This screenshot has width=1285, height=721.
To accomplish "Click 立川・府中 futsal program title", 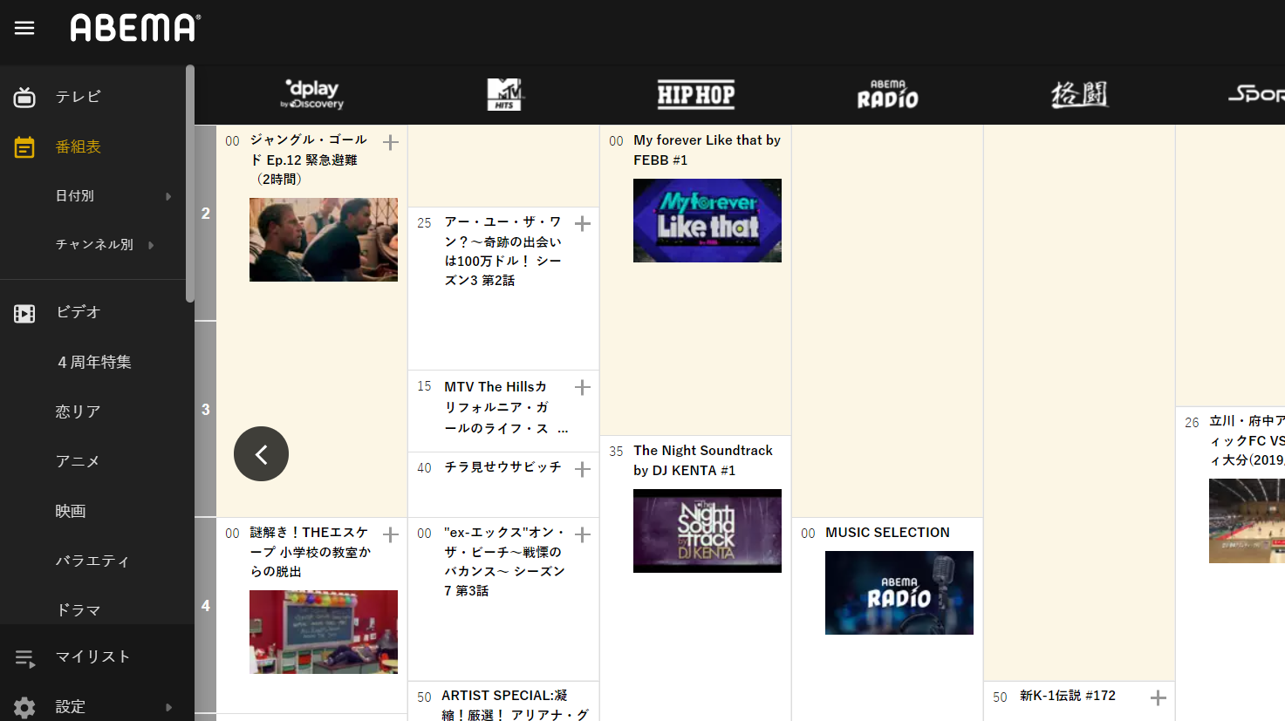I will click(x=1247, y=440).
